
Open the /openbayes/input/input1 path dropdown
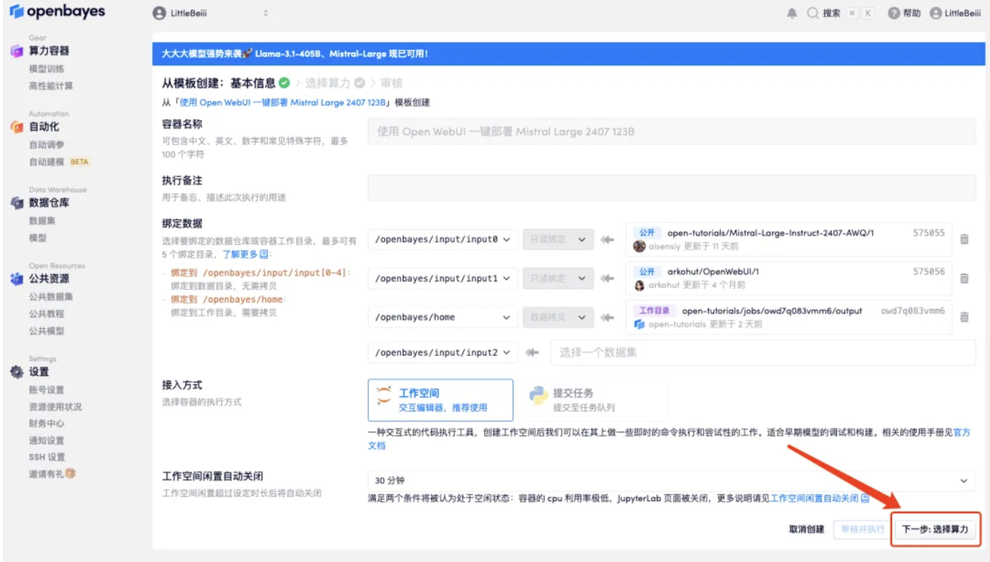point(443,278)
